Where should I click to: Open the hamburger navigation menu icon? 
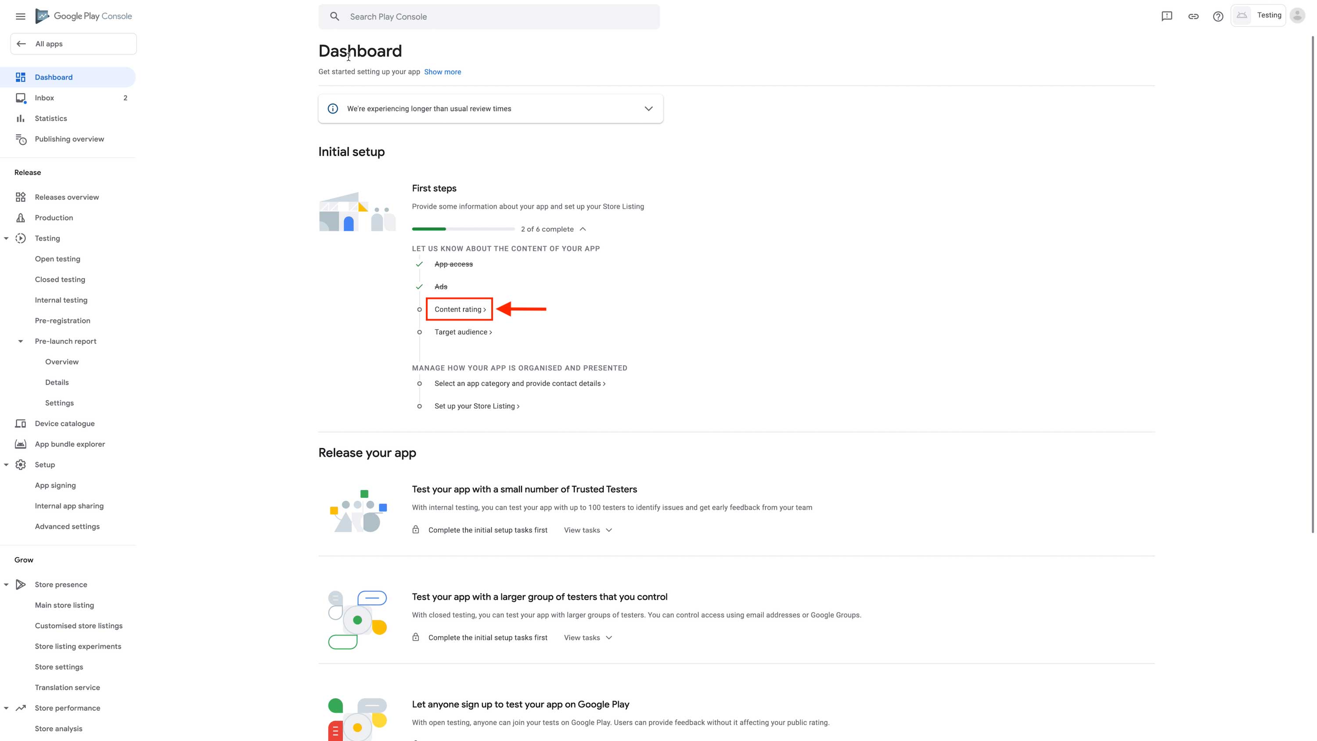pyautogui.click(x=21, y=16)
